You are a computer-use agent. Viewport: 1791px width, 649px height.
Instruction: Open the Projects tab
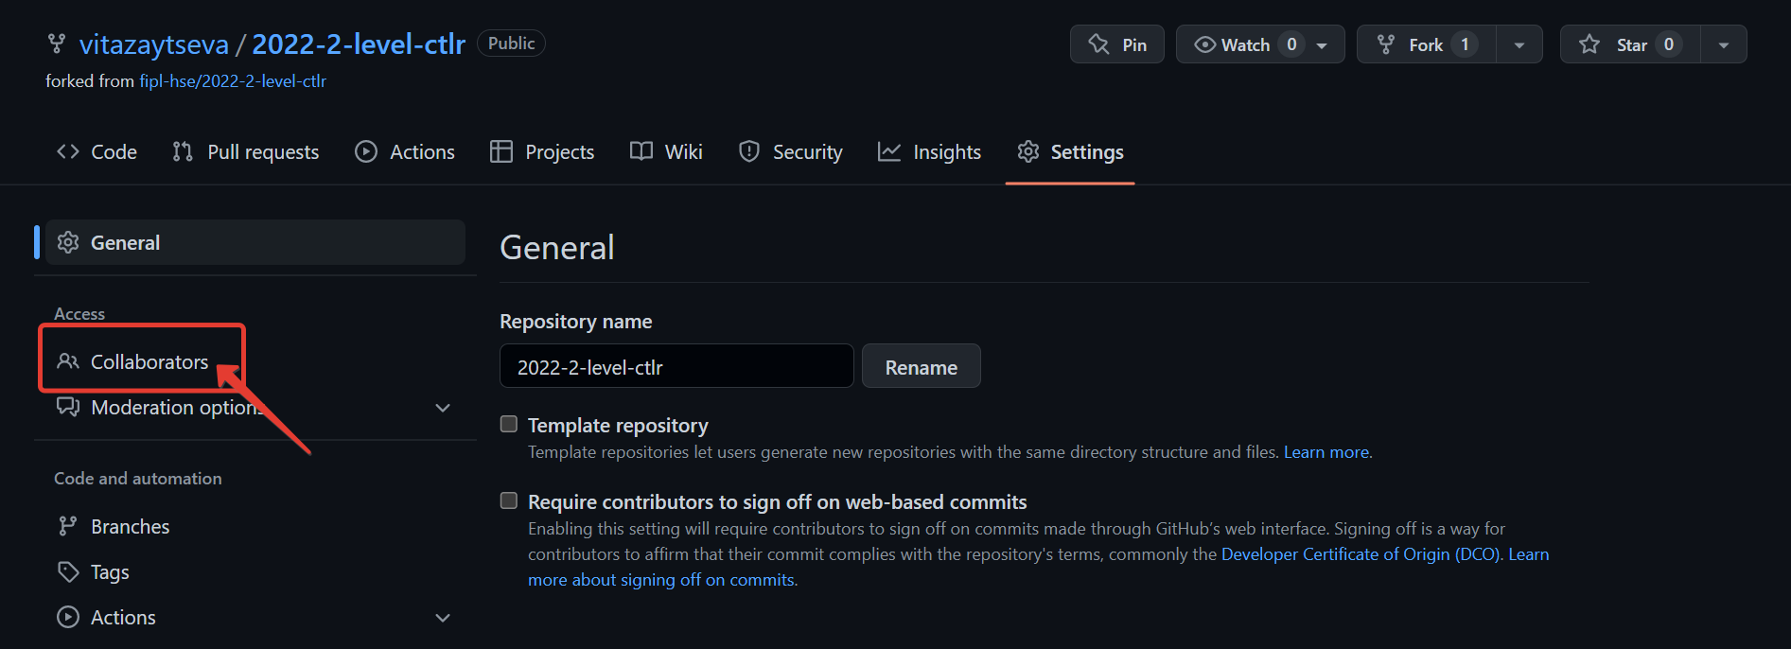pyautogui.click(x=542, y=152)
